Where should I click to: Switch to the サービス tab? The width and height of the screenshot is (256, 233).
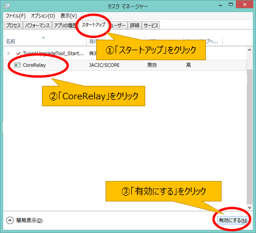pos(151,26)
